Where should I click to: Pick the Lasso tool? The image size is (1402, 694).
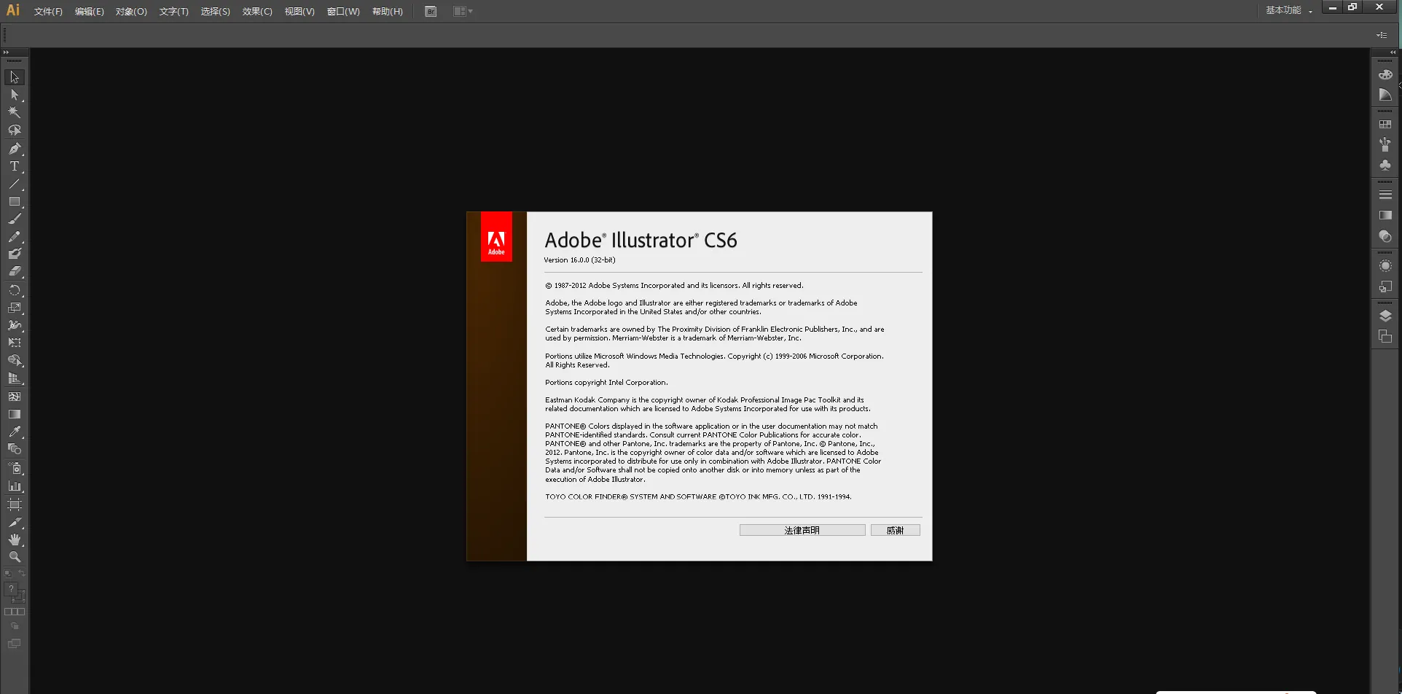tap(15, 130)
